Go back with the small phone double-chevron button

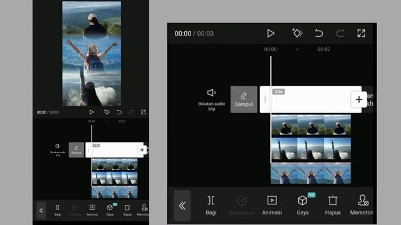(x=41, y=211)
